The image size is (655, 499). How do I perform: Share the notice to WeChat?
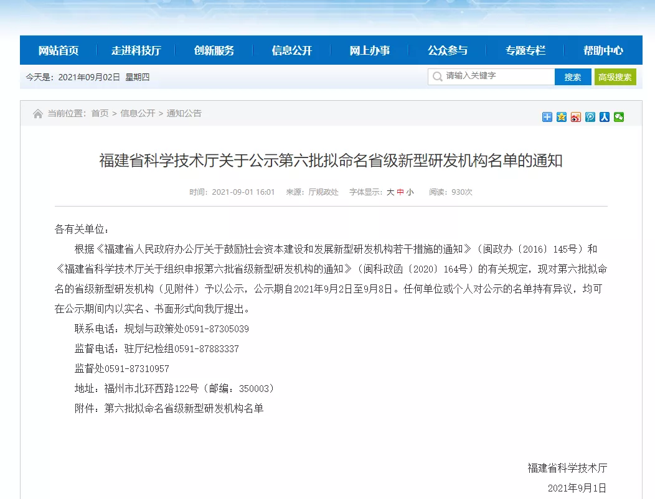click(619, 117)
